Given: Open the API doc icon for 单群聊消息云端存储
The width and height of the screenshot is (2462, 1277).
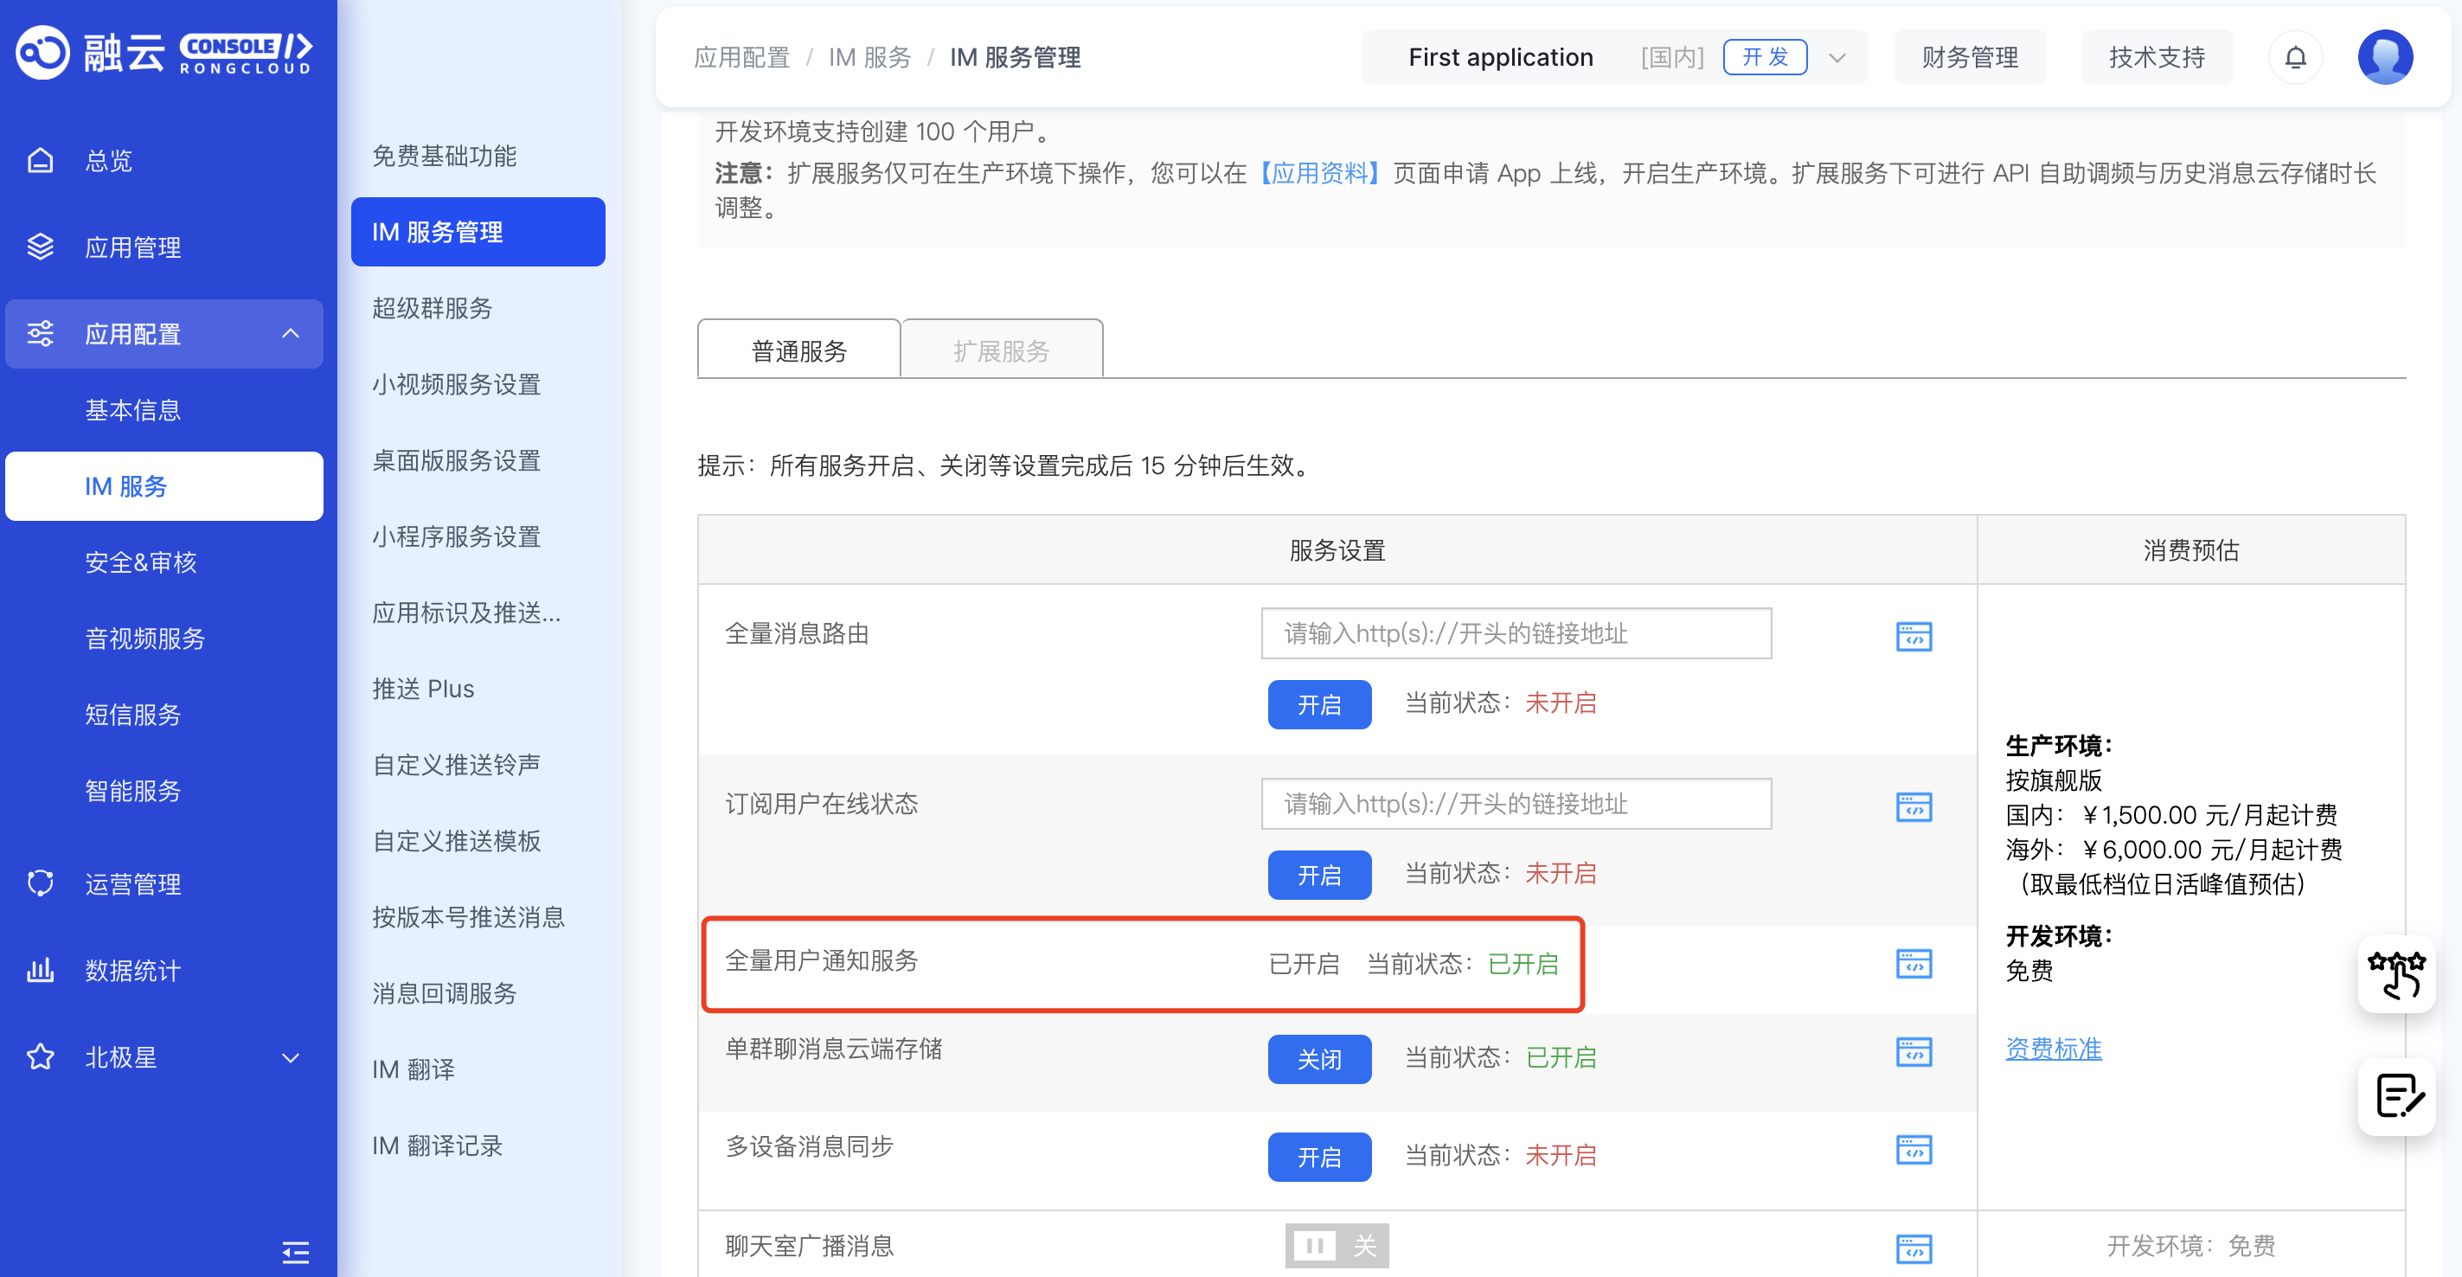Looking at the screenshot, I should pos(1914,1051).
